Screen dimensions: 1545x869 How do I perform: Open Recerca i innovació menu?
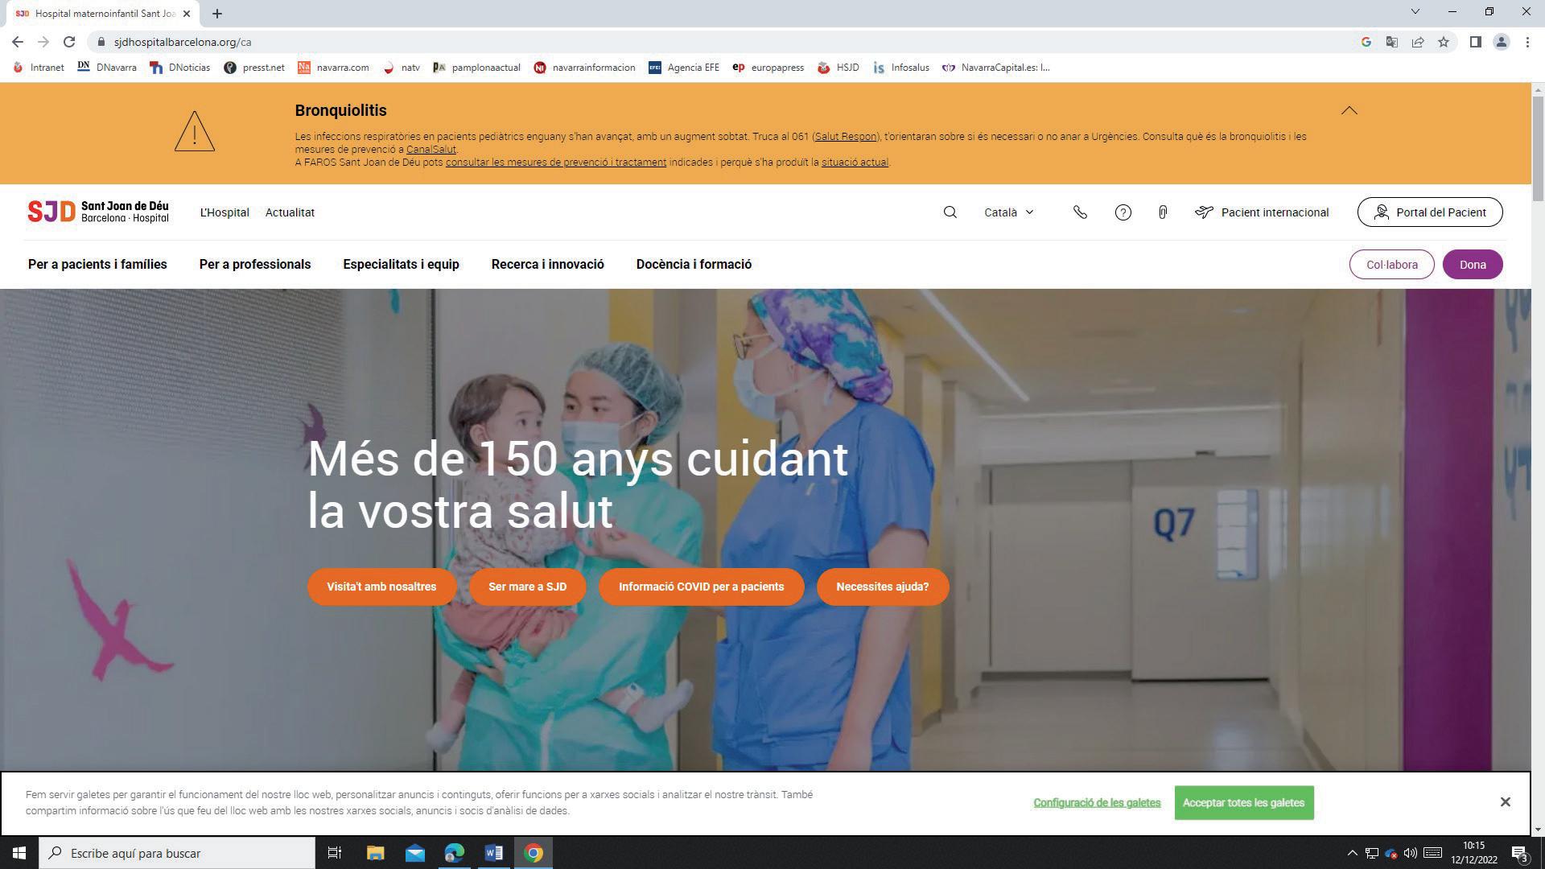(x=548, y=265)
